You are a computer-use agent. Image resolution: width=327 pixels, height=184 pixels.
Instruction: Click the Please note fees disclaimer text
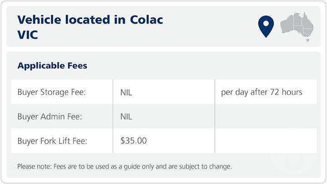[124, 166]
